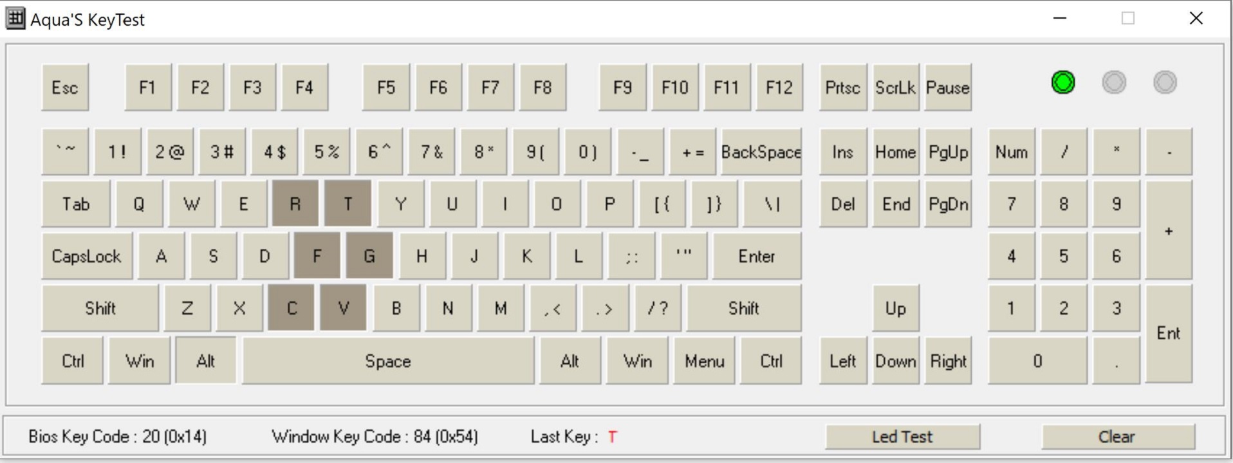The height and width of the screenshot is (463, 1233).
Task: Click the Enter key
Action: 757,256
